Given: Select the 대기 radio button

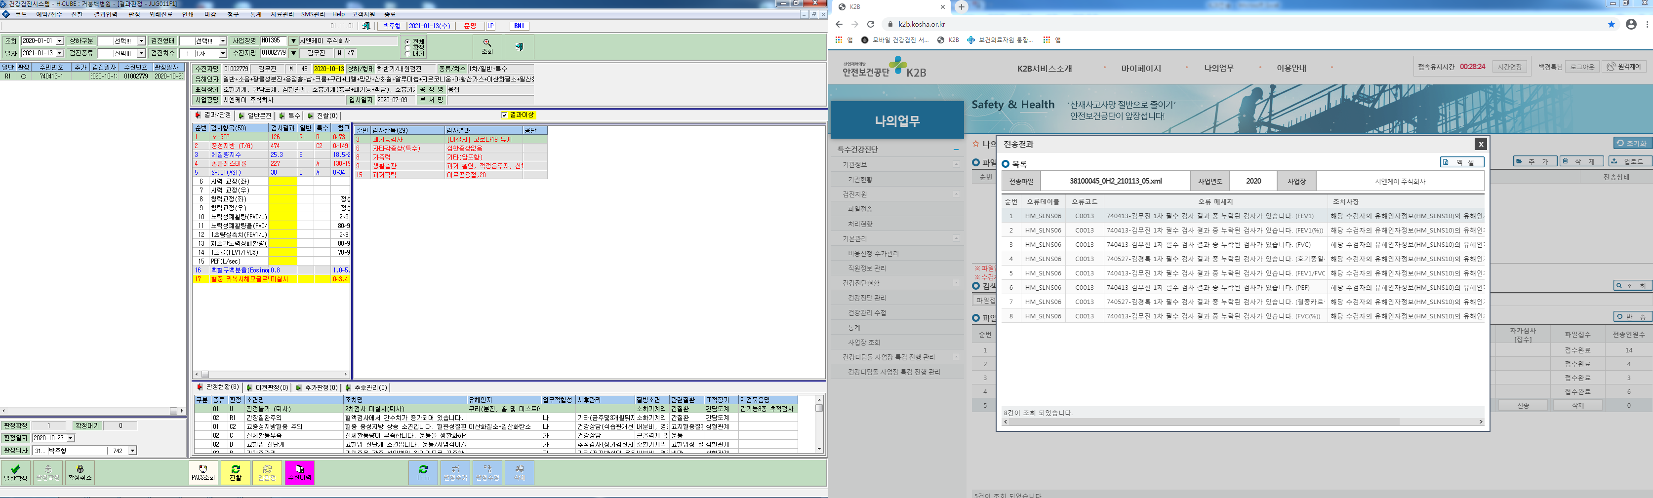Looking at the screenshot, I should 407,53.
